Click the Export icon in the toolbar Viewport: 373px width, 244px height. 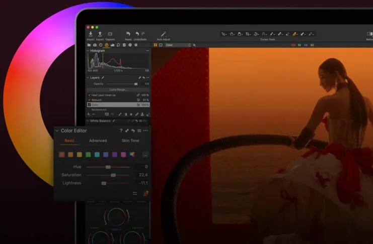tap(100, 34)
